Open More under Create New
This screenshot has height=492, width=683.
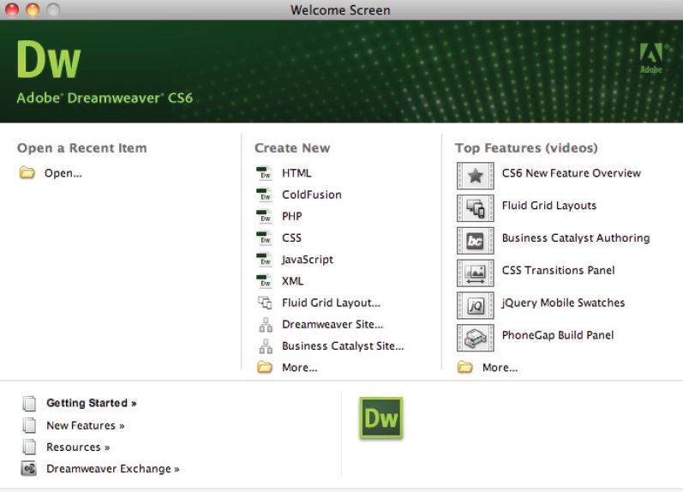300,368
